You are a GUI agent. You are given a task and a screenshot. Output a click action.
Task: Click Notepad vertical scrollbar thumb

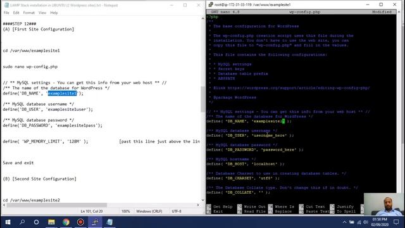202,99
